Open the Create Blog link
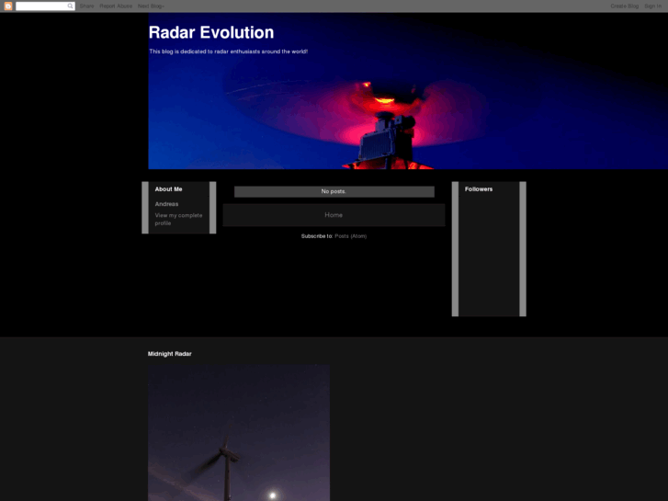 pos(625,6)
